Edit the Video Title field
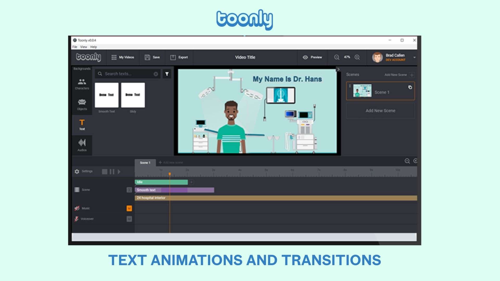500x281 pixels. point(245,57)
